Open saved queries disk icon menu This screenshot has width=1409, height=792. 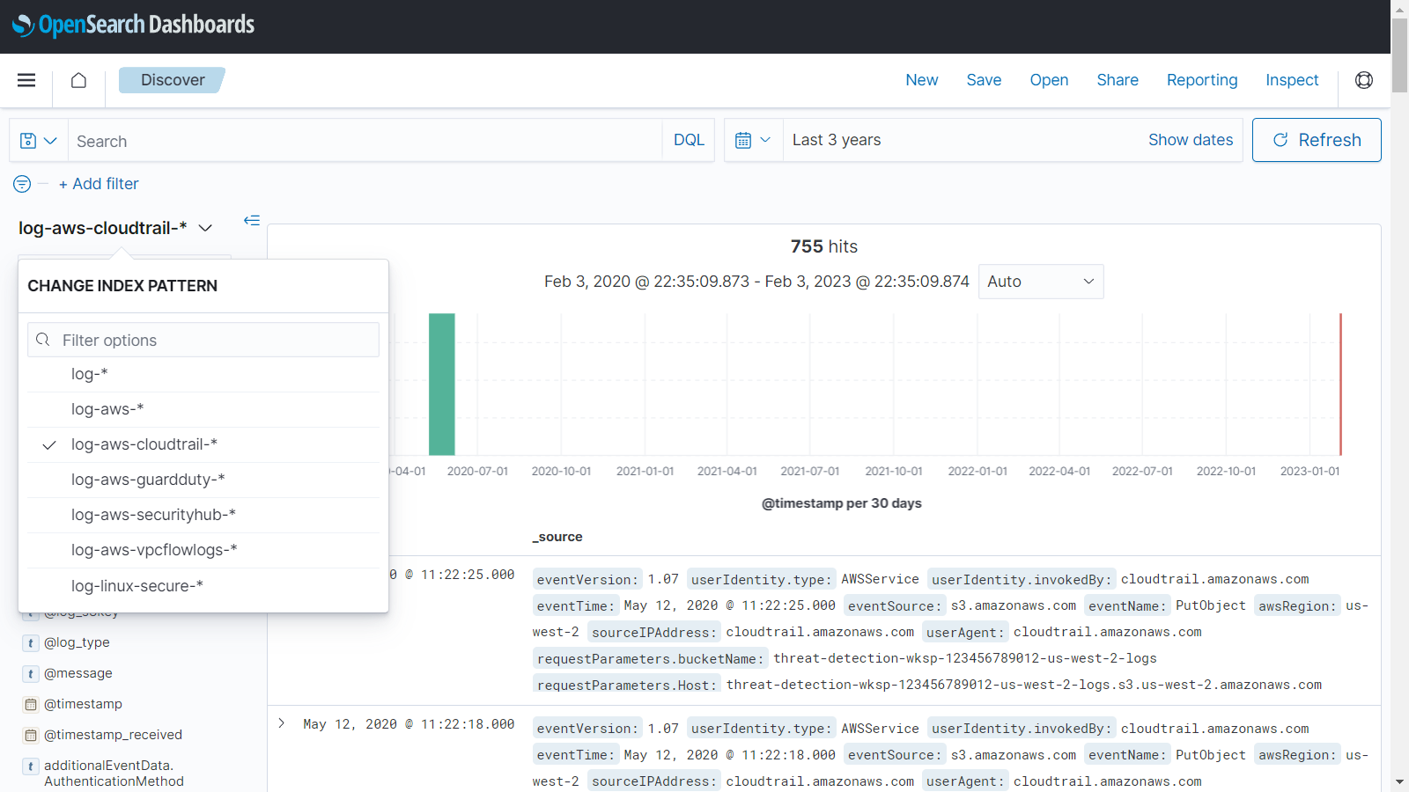38,141
